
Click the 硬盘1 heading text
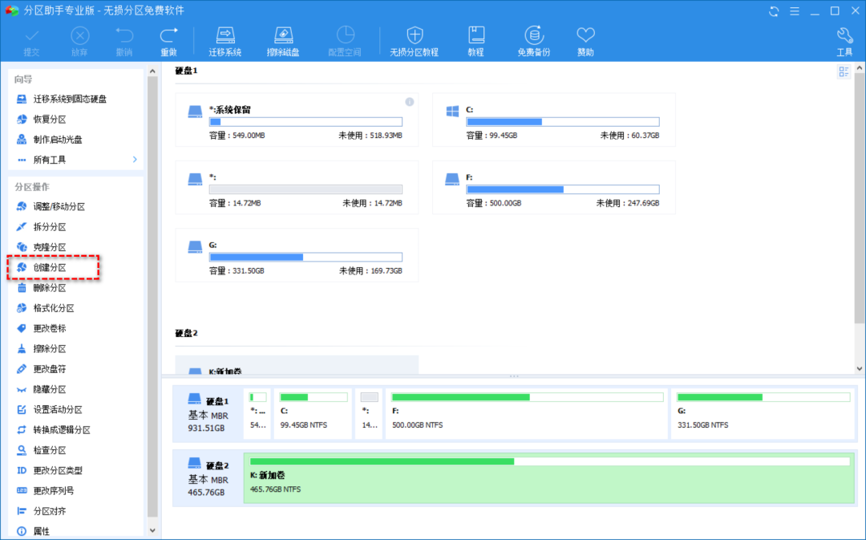pyautogui.click(x=186, y=71)
